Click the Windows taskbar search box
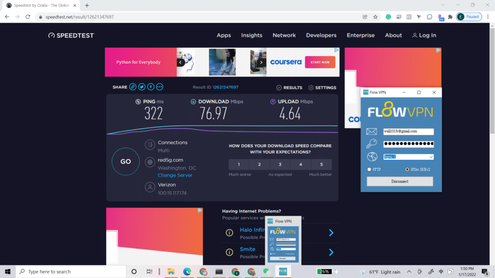This screenshot has width=495, height=278. pos(71,271)
